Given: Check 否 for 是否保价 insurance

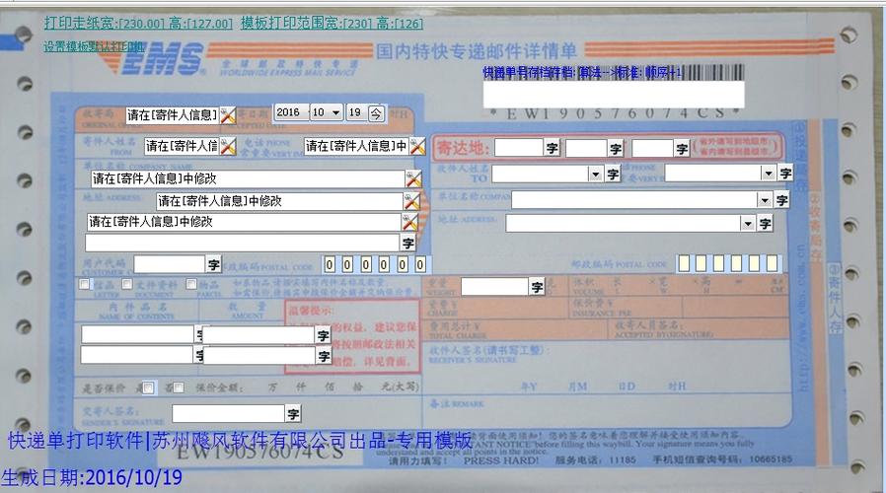Looking at the screenshot, I should pos(179,387).
